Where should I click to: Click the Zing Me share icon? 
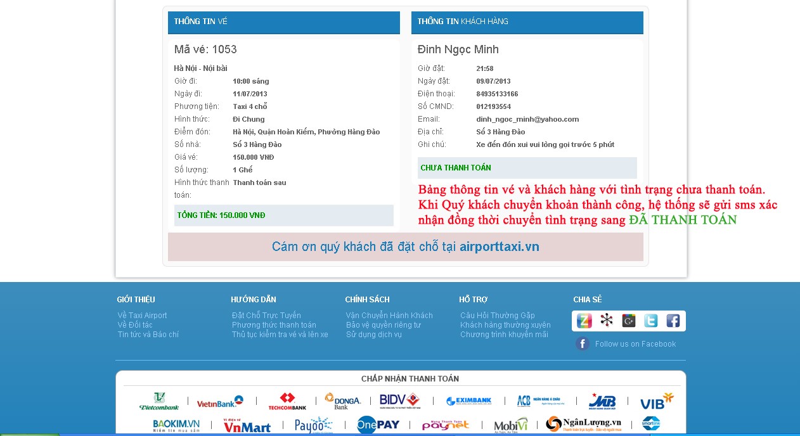coord(584,321)
